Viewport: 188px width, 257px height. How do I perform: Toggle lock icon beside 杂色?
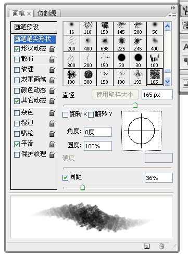[x=52, y=113]
